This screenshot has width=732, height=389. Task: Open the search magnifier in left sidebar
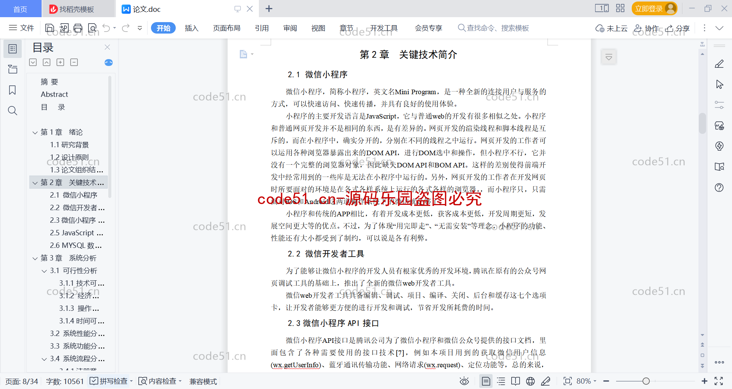click(13, 111)
